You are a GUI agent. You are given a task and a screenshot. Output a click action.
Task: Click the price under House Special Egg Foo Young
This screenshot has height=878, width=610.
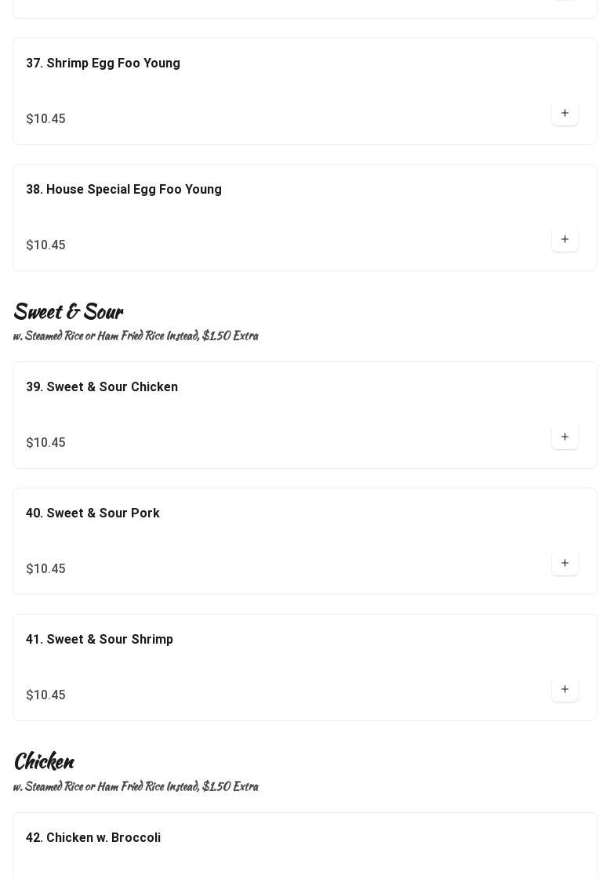tap(45, 245)
